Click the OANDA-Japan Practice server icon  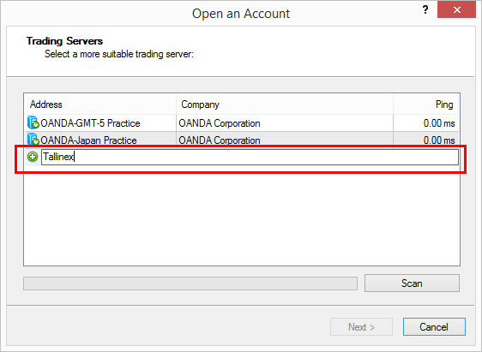[33, 139]
